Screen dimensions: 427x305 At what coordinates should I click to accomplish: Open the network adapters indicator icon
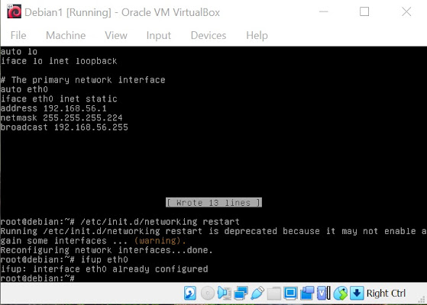[241, 294]
